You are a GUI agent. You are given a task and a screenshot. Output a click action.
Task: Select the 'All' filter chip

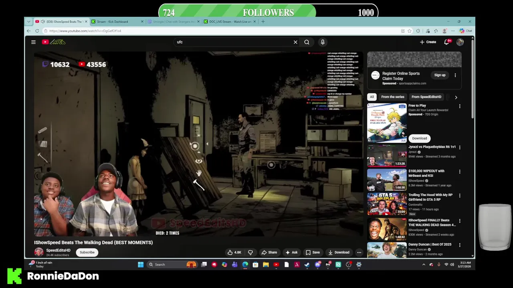tap(372, 97)
